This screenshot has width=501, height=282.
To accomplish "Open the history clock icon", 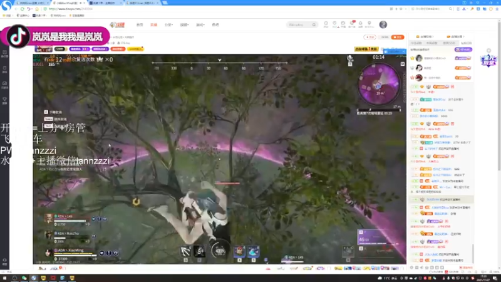I will (x=326, y=24).
